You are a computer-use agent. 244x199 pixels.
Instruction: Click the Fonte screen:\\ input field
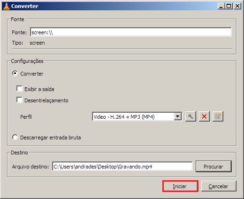(x=131, y=32)
